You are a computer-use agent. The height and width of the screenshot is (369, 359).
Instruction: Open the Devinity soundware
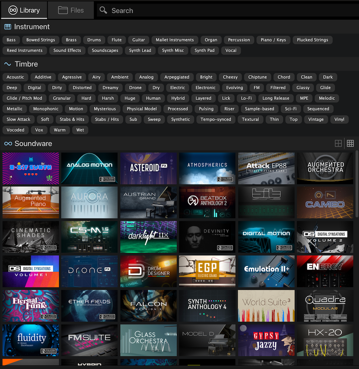tap(207, 237)
